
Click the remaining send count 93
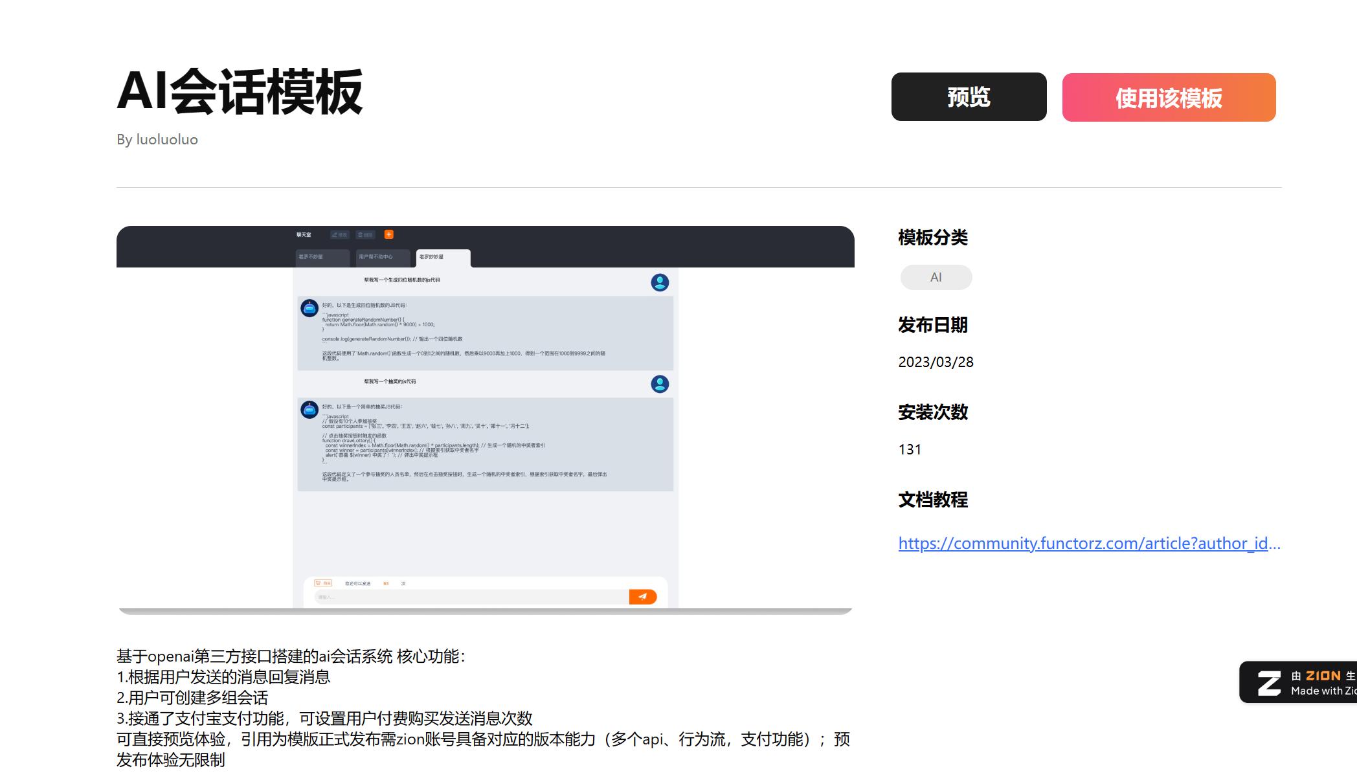pyautogui.click(x=386, y=583)
